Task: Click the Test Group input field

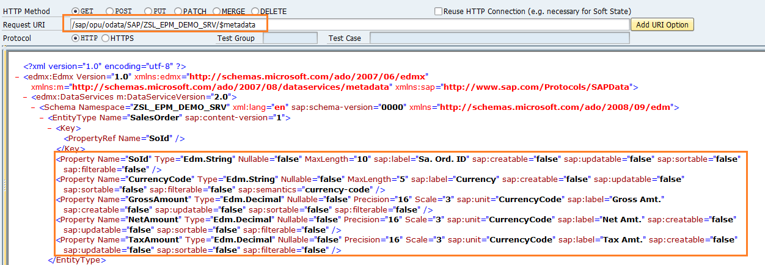Action: coord(290,38)
